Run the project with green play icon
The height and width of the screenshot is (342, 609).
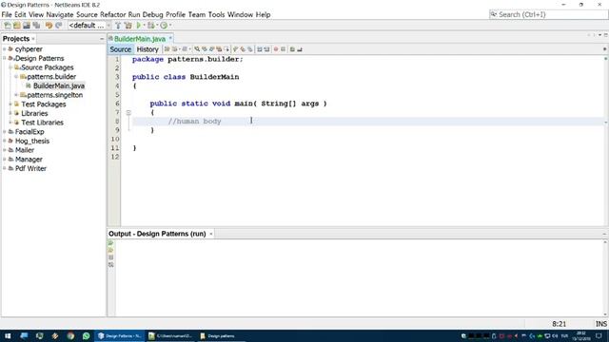(138, 26)
